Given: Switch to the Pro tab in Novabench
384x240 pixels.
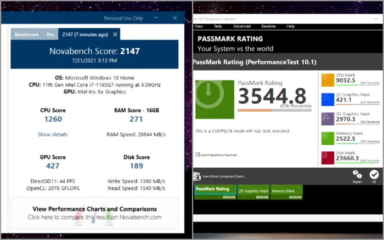Looking at the screenshot, I should coord(50,35).
